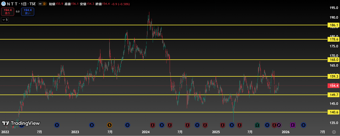Click the red 154.4 current price label

pos(333,86)
